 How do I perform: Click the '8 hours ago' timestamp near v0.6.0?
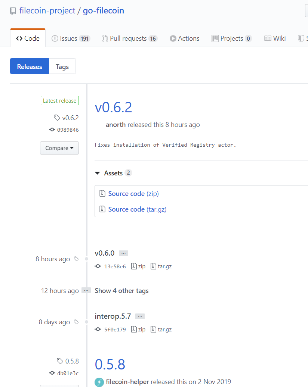[x=53, y=259]
